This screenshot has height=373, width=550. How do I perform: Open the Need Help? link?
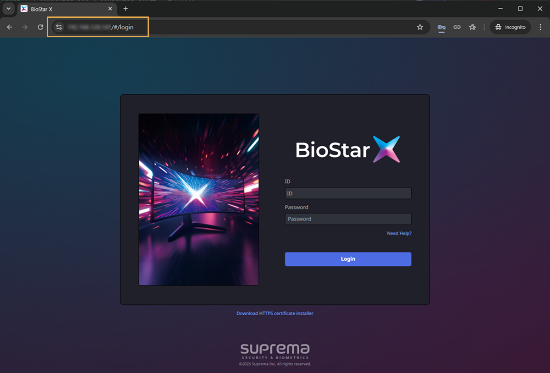point(399,233)
